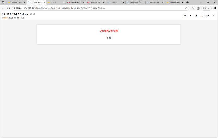The width and height of the screenshot is (218, 138).
Task: Click the 下载 button
Action: (109, 38)
